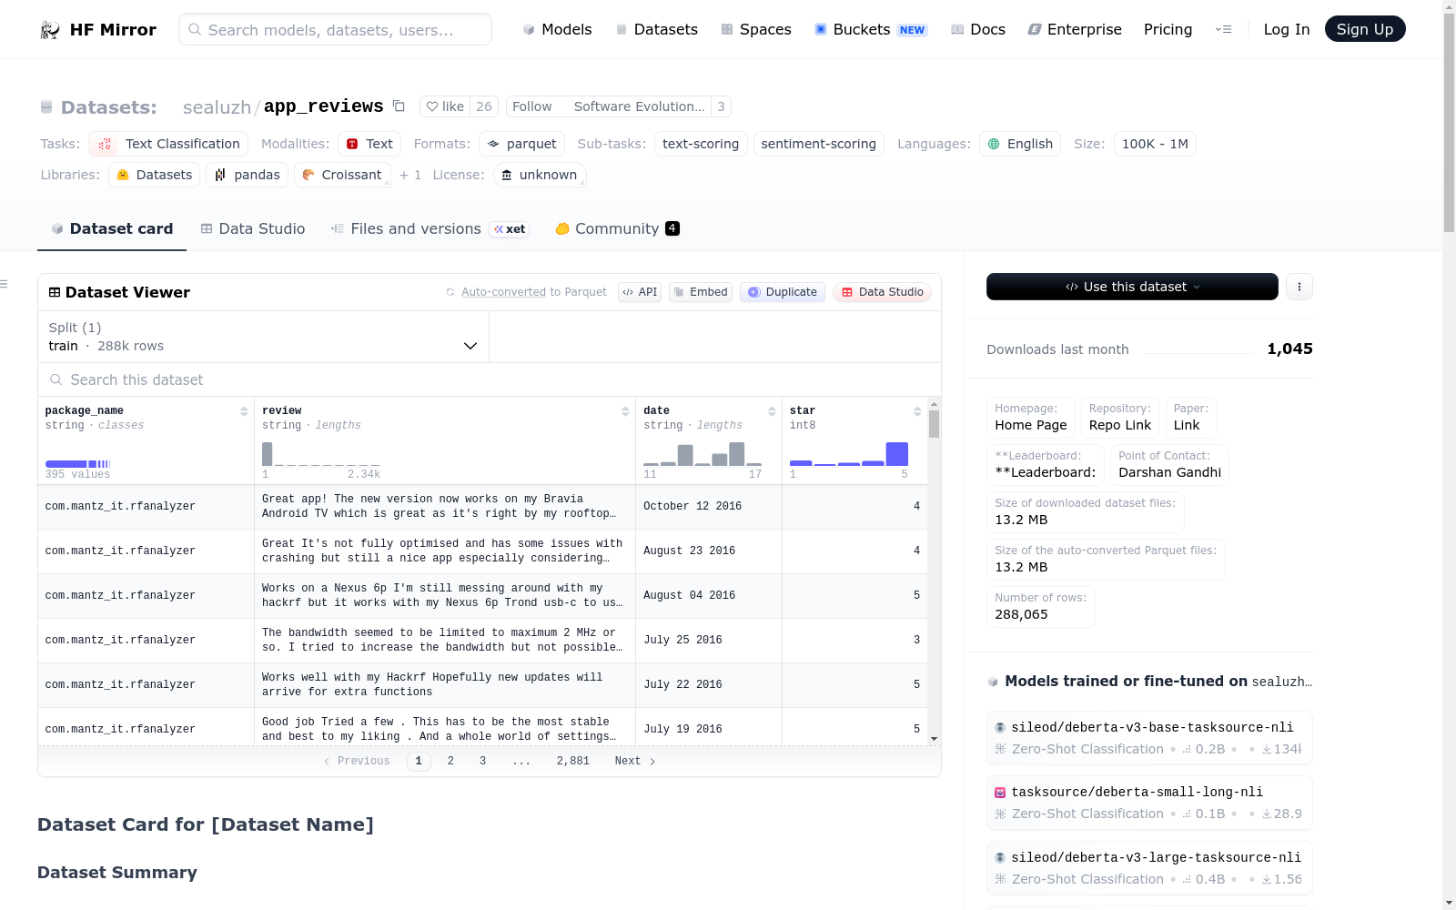The width and height of the screenshot is (1456, 910).
Task: Like the dataset with the heart button
Action: point(446,106)
